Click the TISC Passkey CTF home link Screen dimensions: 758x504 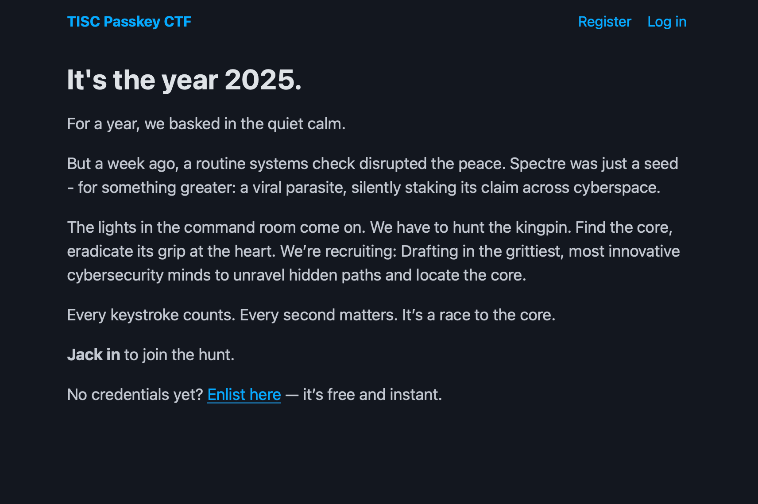click(x=129, y=22)
